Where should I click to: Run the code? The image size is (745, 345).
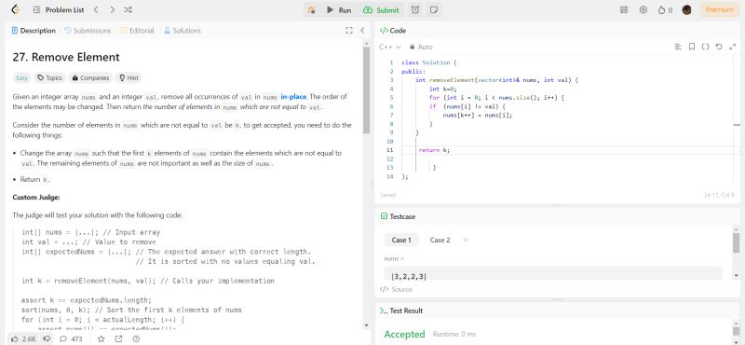click(339, 10)
